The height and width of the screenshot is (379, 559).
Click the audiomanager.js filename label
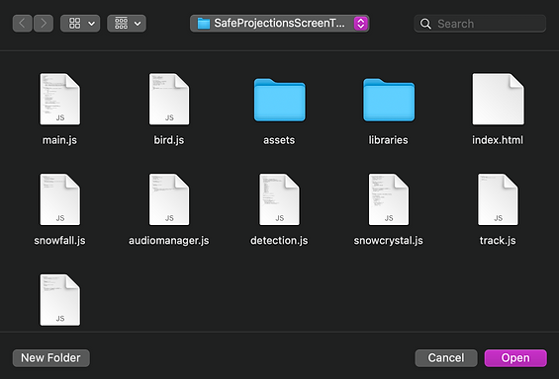coord(169,241)
